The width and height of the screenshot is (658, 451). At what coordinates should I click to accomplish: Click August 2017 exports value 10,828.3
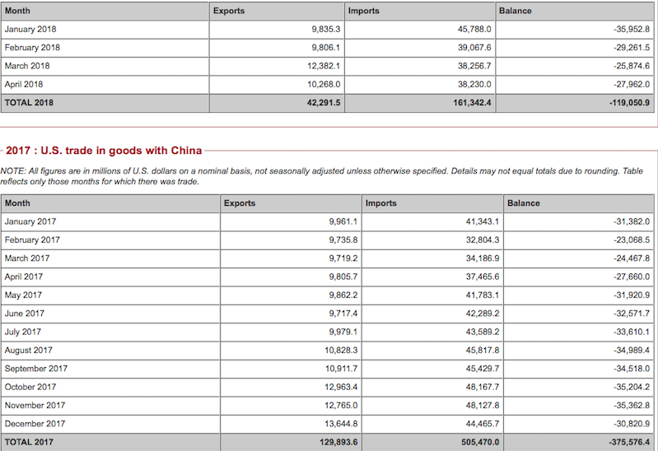(341, 351)
